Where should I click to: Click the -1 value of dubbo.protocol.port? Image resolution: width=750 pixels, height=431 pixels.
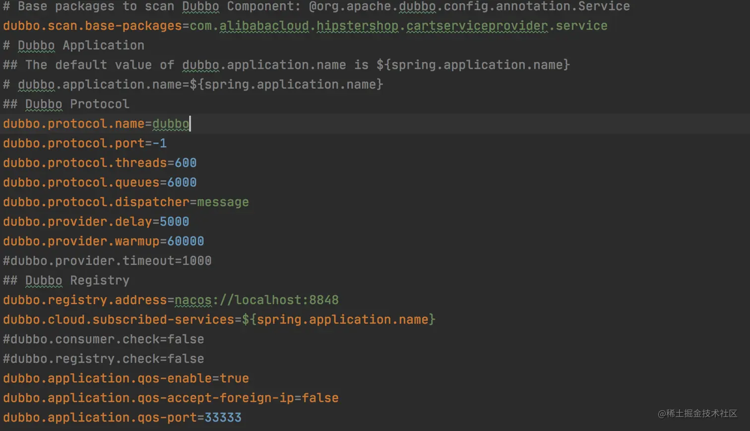point(160,144)
